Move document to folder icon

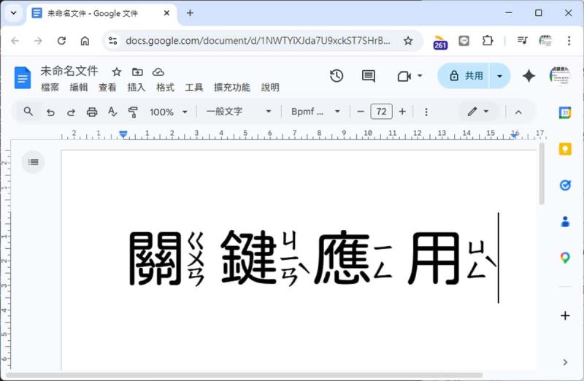tap(137, 72)
